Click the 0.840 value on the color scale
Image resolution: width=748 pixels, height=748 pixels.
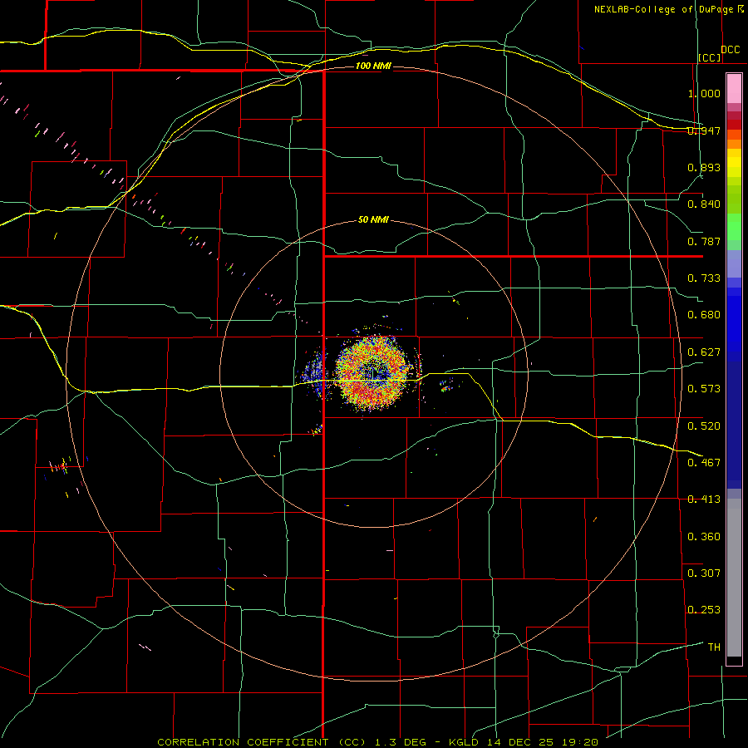(704, 204)
